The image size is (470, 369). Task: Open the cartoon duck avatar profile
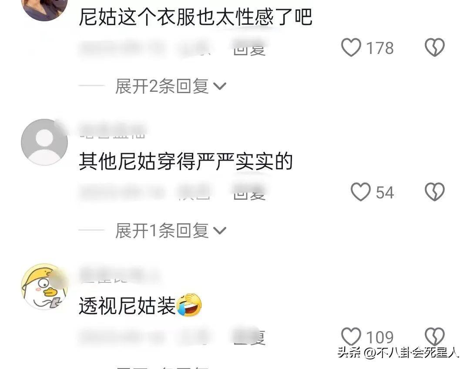point(44,287)
